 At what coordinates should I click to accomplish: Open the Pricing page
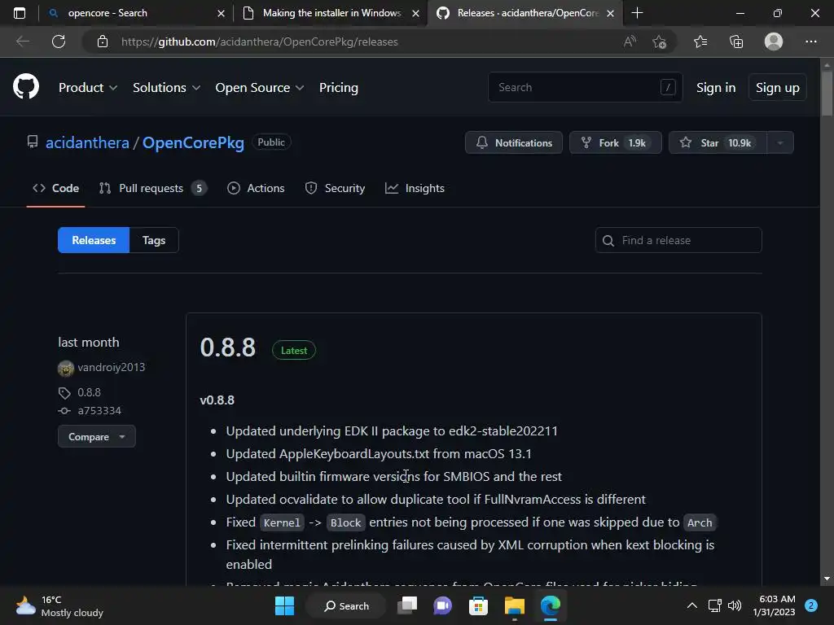pos(338,88)
